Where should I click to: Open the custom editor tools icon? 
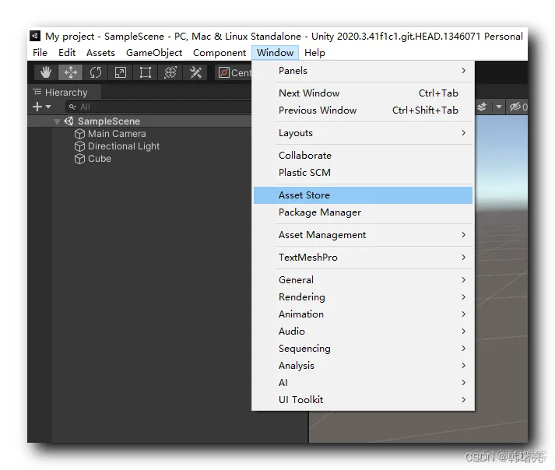point(195,72)
